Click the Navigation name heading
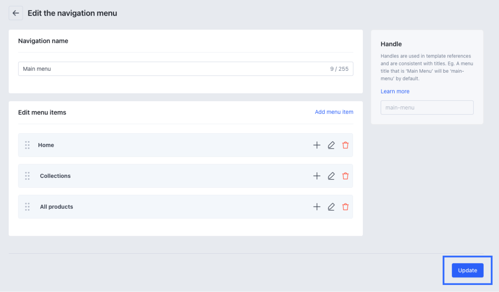The width and height of the screenshot is (499, 292). [x=43, y=41]
